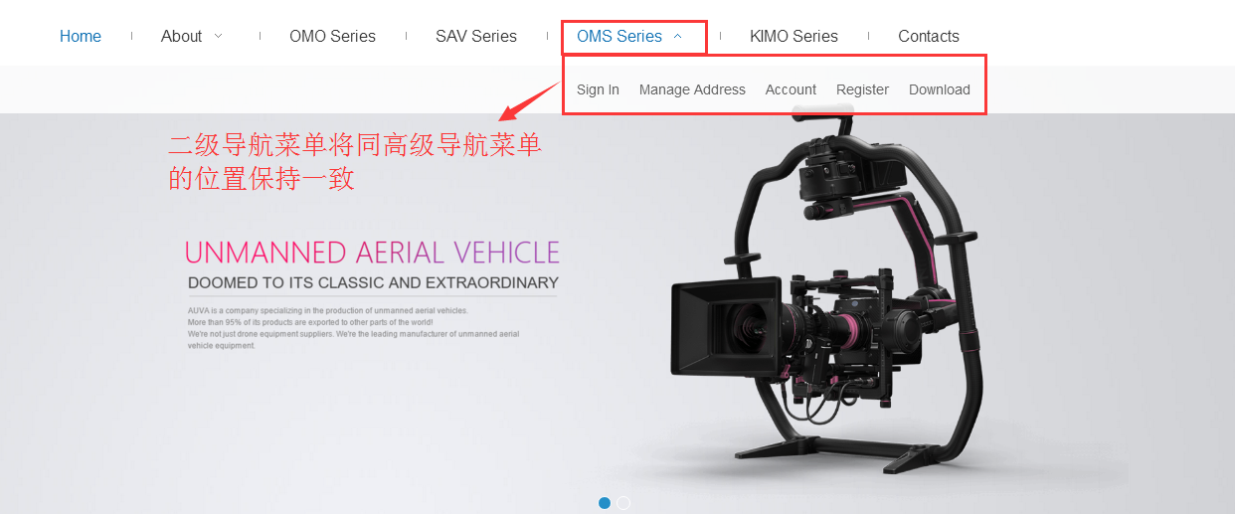The height and width of the screenshot is (514, 1235).
Task: Choose Sign In from submenu
Action: click(598, 89)
